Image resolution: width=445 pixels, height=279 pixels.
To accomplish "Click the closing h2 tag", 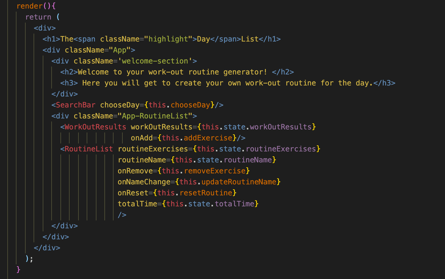I will [283, 72].
